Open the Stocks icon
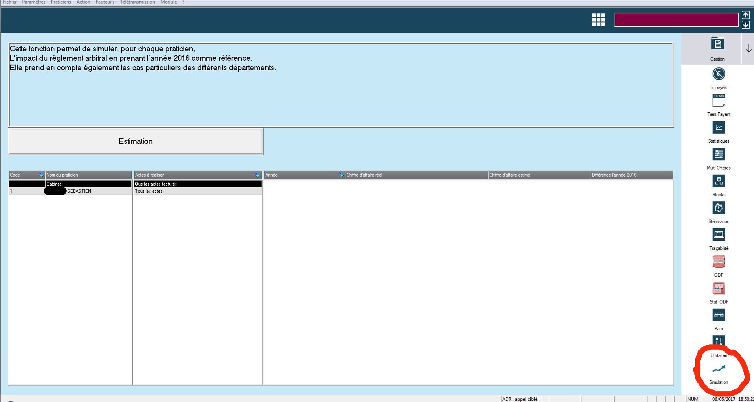The height and width of the screenshot is (402, 754). click(x=718, y=181)
